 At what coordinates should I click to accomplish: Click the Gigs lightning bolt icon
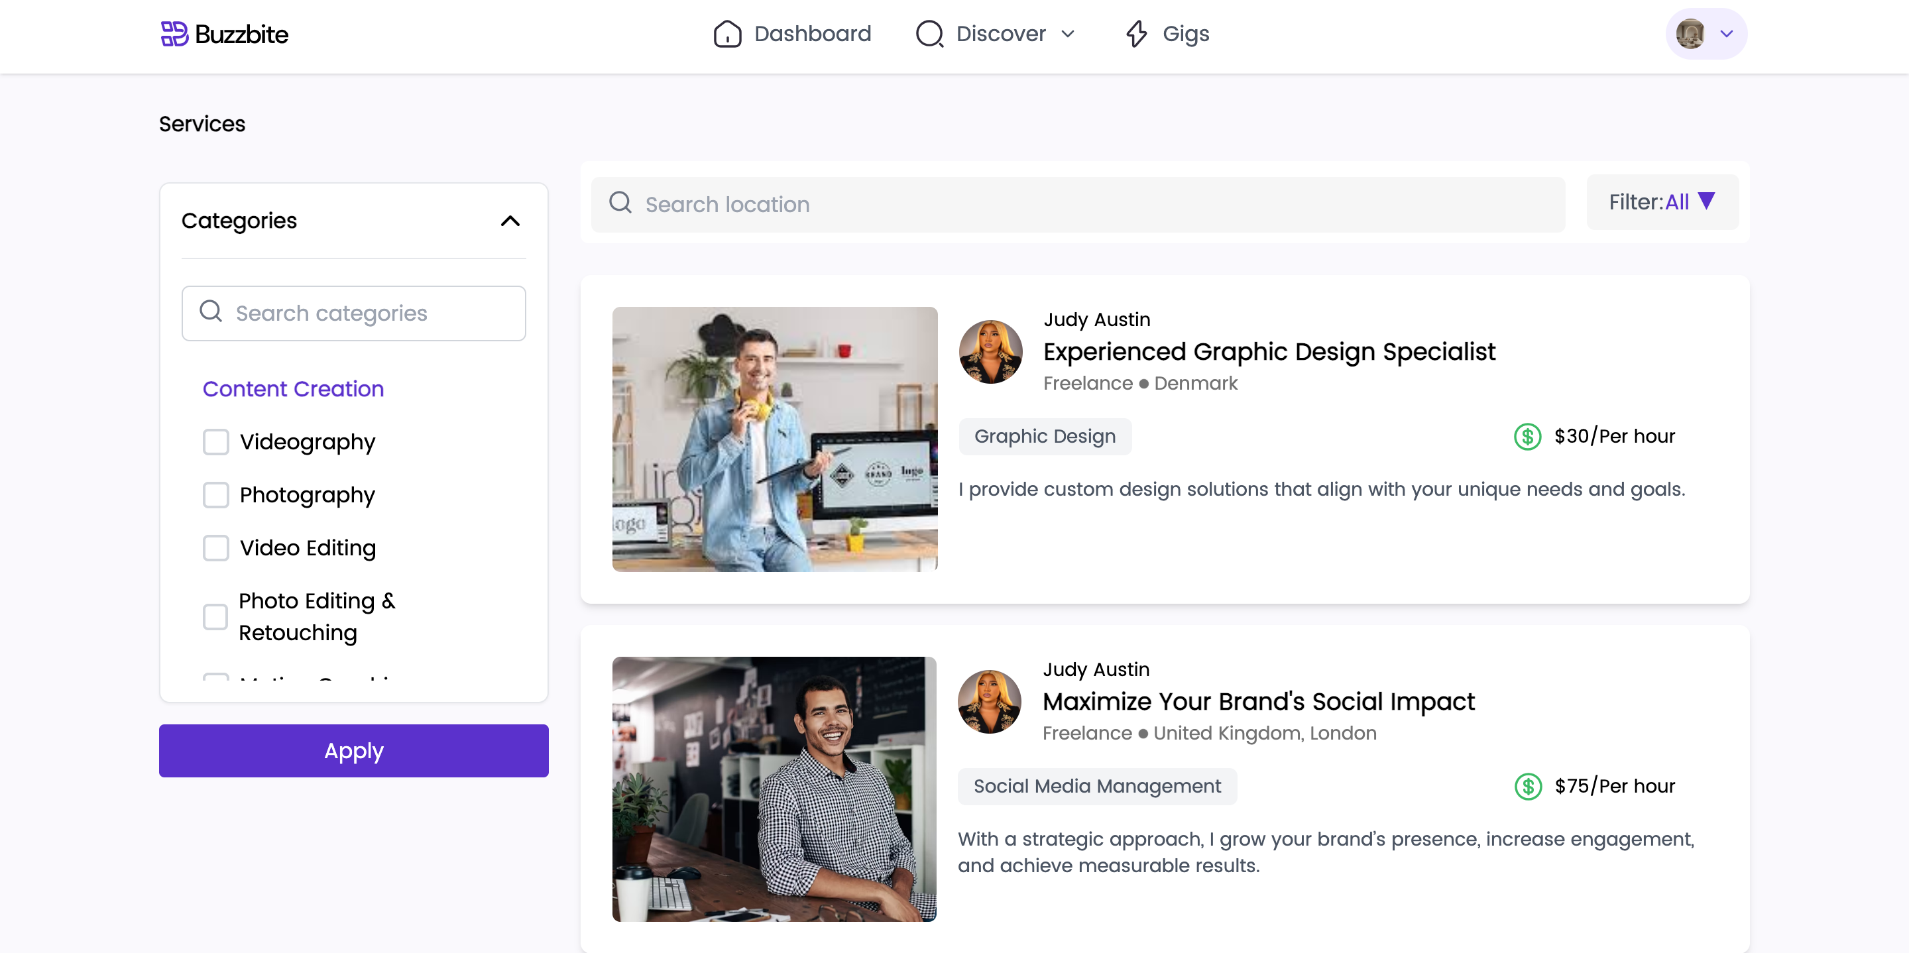pyautogui.click(x=1136, y=34)
